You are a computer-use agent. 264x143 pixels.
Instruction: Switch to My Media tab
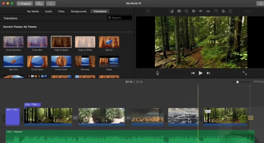click(x=33, y=11)
